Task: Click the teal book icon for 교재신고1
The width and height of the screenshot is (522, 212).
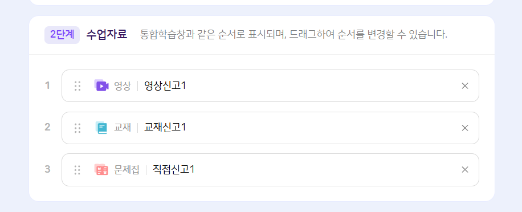Action: coord(101,128)
